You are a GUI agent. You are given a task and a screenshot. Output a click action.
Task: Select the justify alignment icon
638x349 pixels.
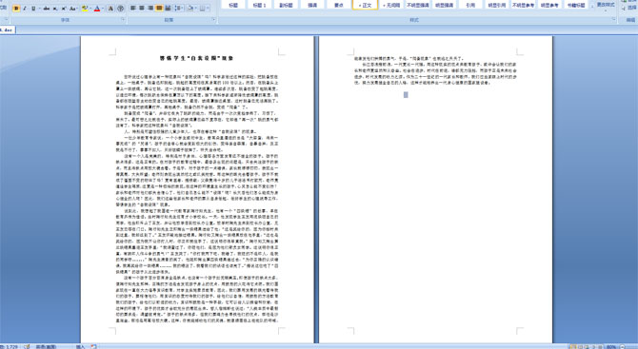click(x=159, y=8)
